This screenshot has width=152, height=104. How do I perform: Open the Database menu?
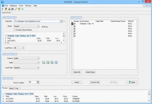pos(13,5)
